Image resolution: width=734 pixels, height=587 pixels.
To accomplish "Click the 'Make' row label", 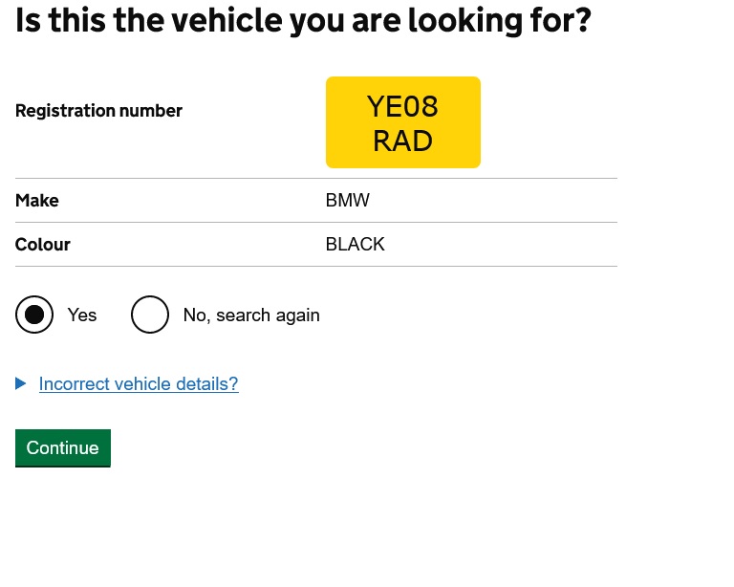I will click(37, 201).
